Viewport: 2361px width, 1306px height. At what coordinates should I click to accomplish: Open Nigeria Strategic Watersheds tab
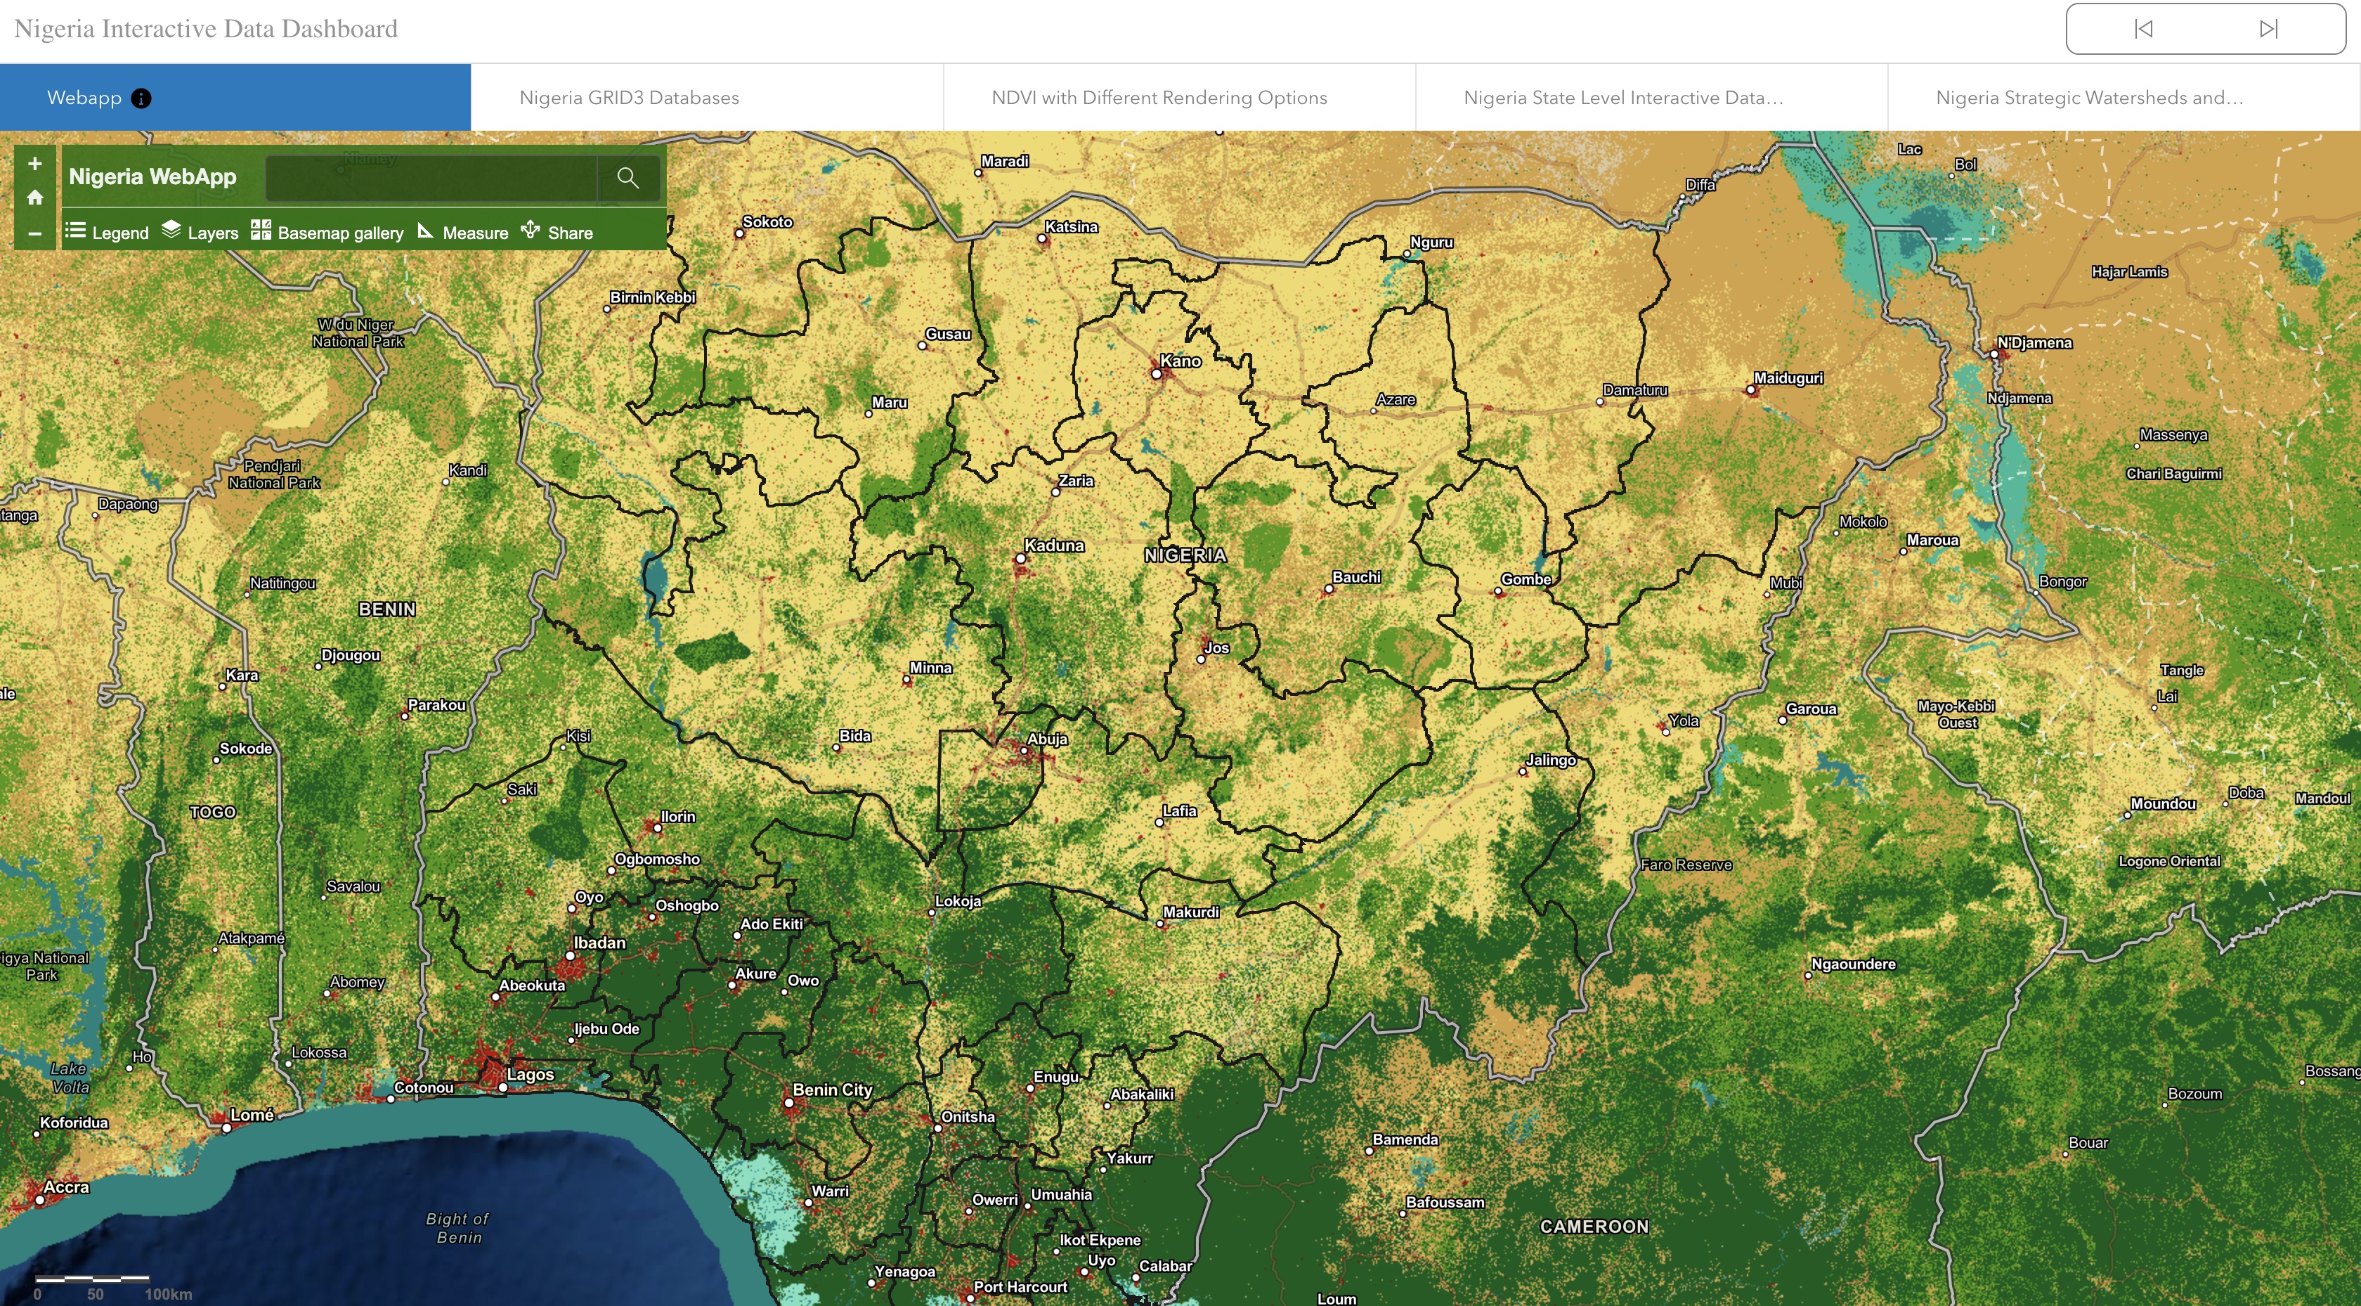point(2090,98)
